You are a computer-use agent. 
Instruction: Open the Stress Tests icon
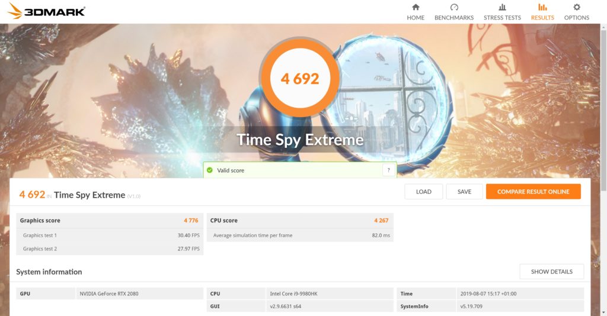[502, 8]
